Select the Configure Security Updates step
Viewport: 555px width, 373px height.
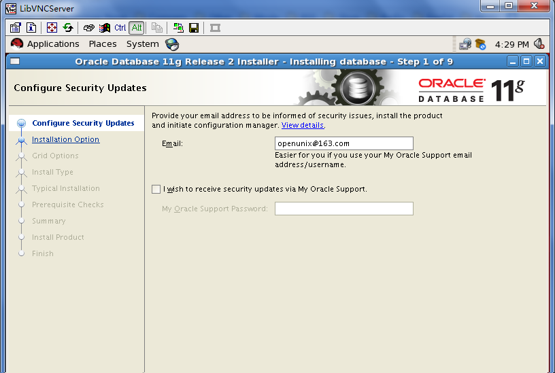[83, 123]
